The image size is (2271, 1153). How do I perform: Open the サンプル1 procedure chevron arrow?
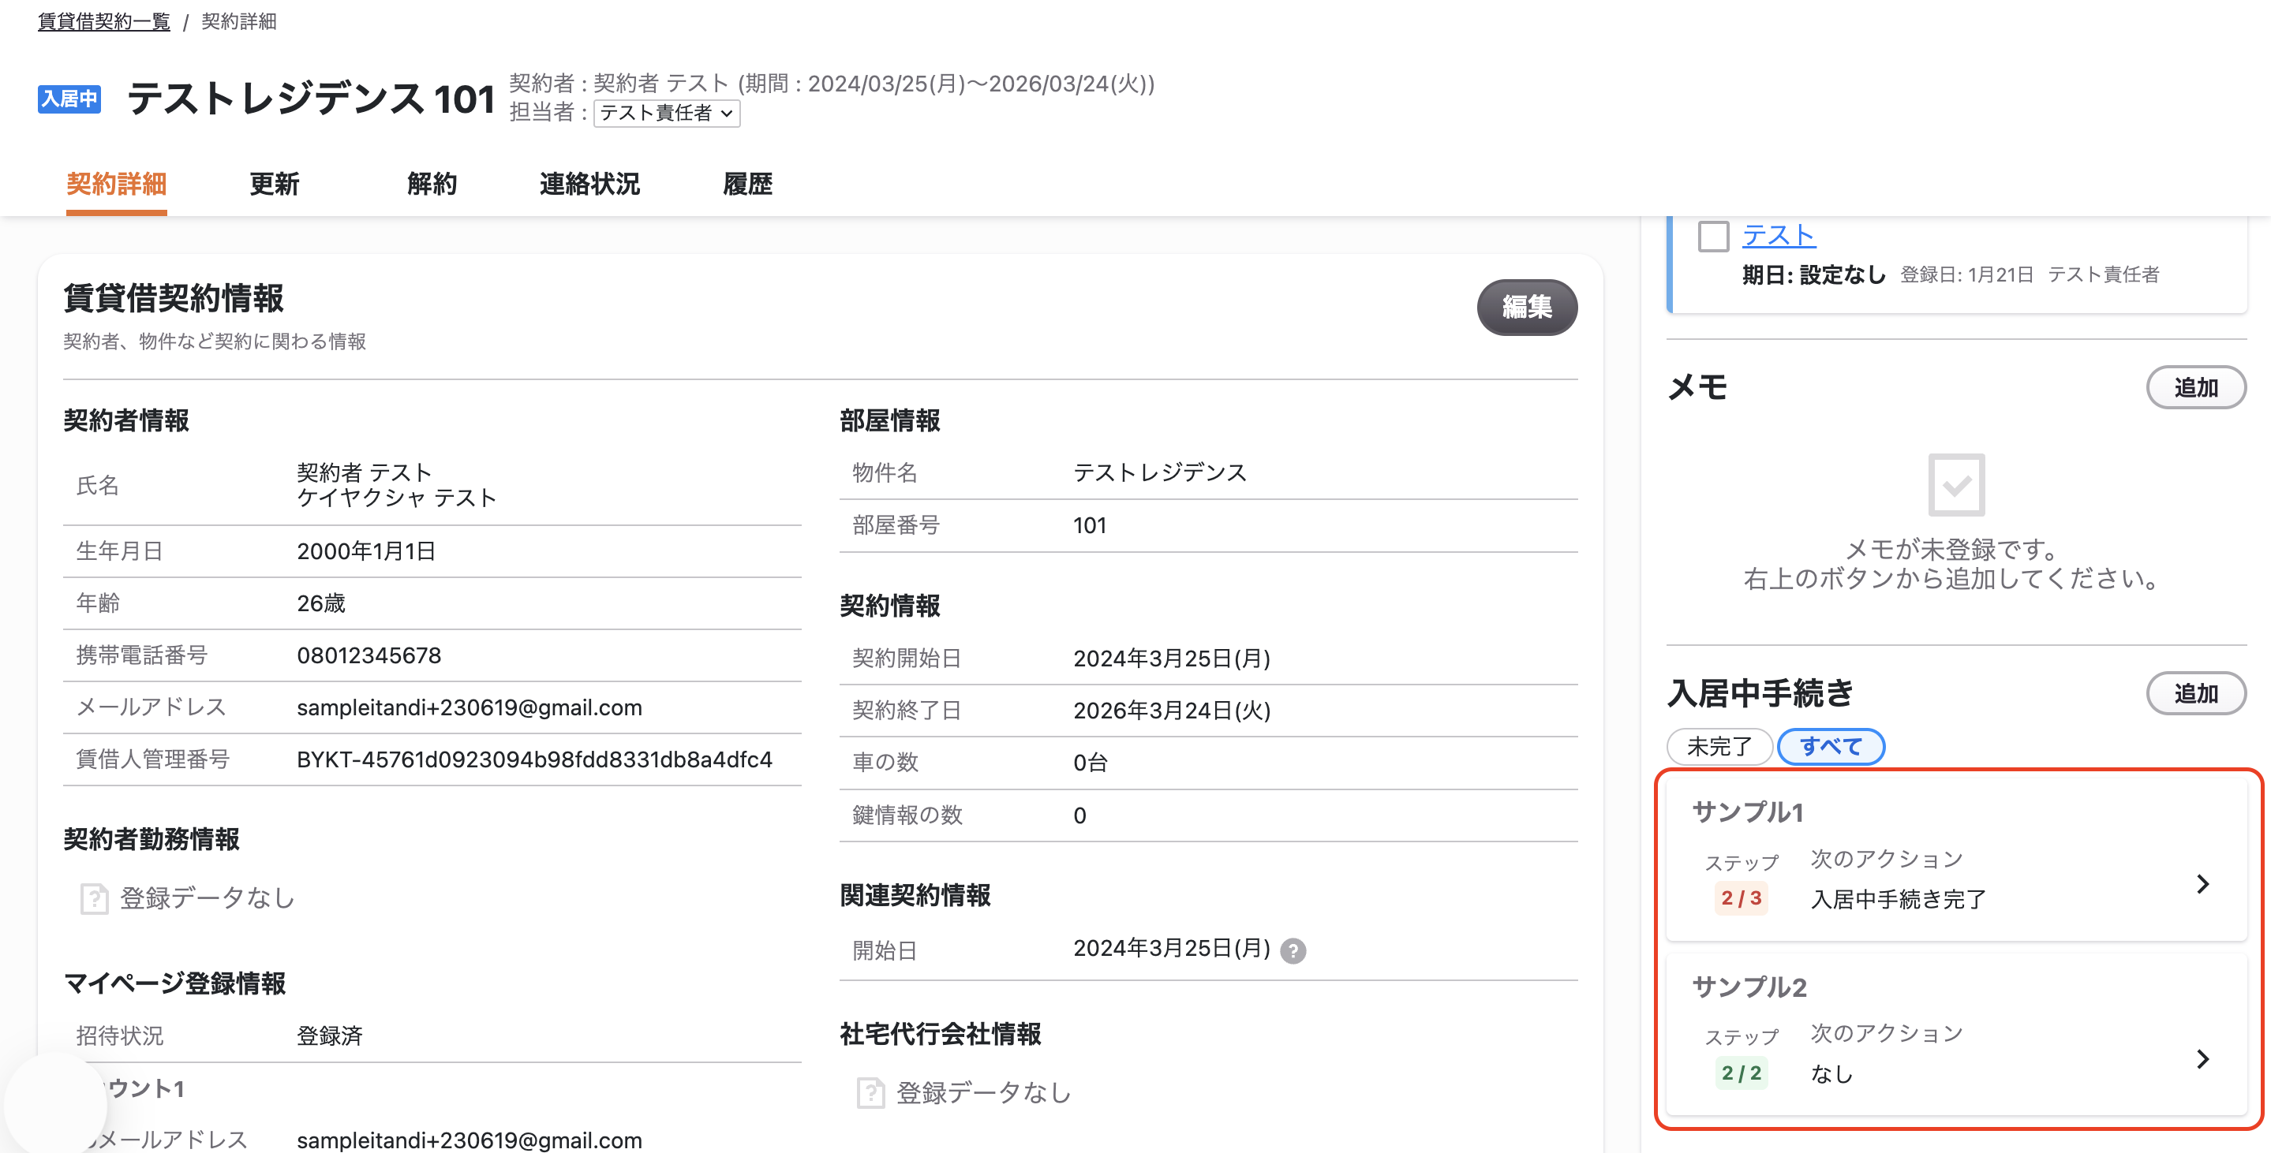click(2202, 883)
